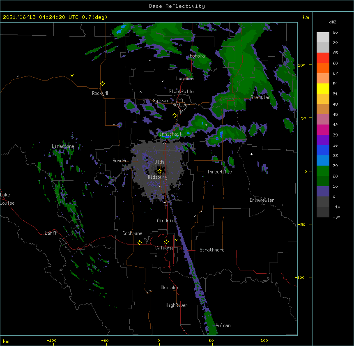
Task: Click the yellow V marker northwest of RockyMH
Action: pos(72,76)
